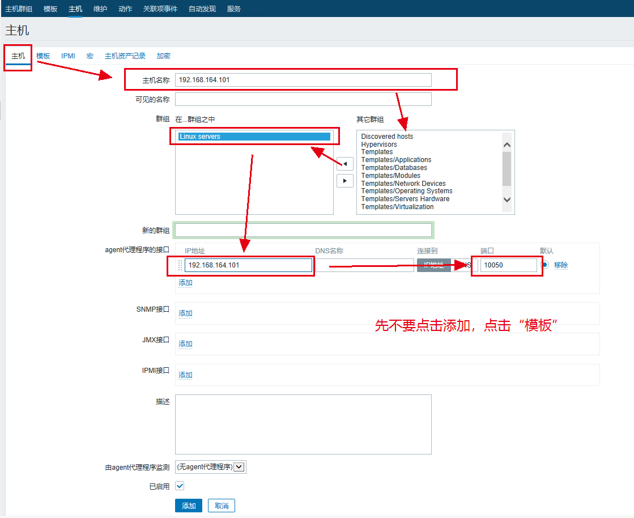Click the agent interface IP地址 field
The width and height of the screenshot is (634, 518).
(x=248, y=265)
